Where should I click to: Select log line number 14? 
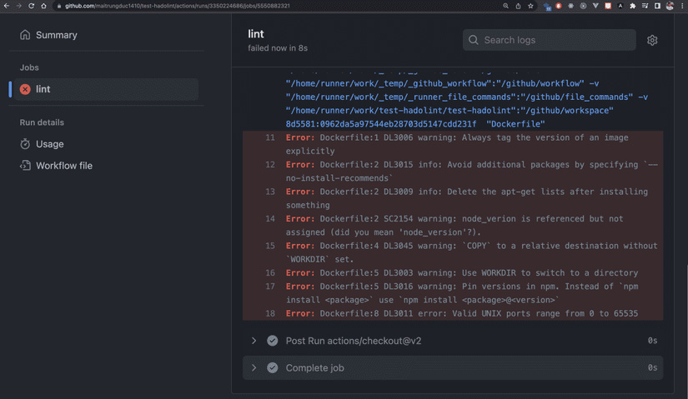pos(270,219)
